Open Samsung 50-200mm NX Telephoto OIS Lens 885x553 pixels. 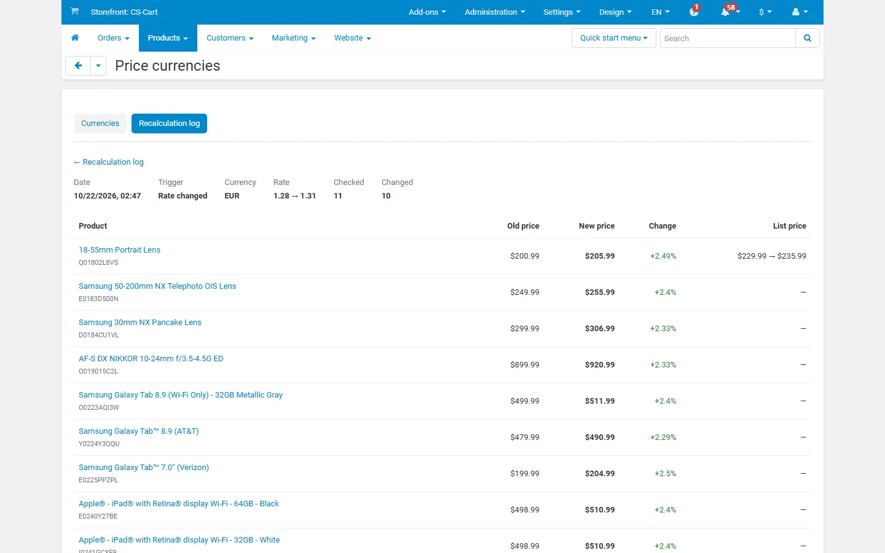pos(157,286)
